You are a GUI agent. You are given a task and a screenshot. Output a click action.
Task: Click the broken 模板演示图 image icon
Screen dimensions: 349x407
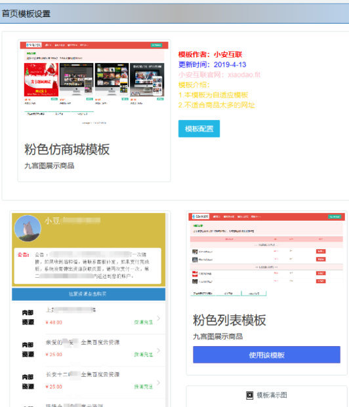pyautogui.click(x=249, y=395)
